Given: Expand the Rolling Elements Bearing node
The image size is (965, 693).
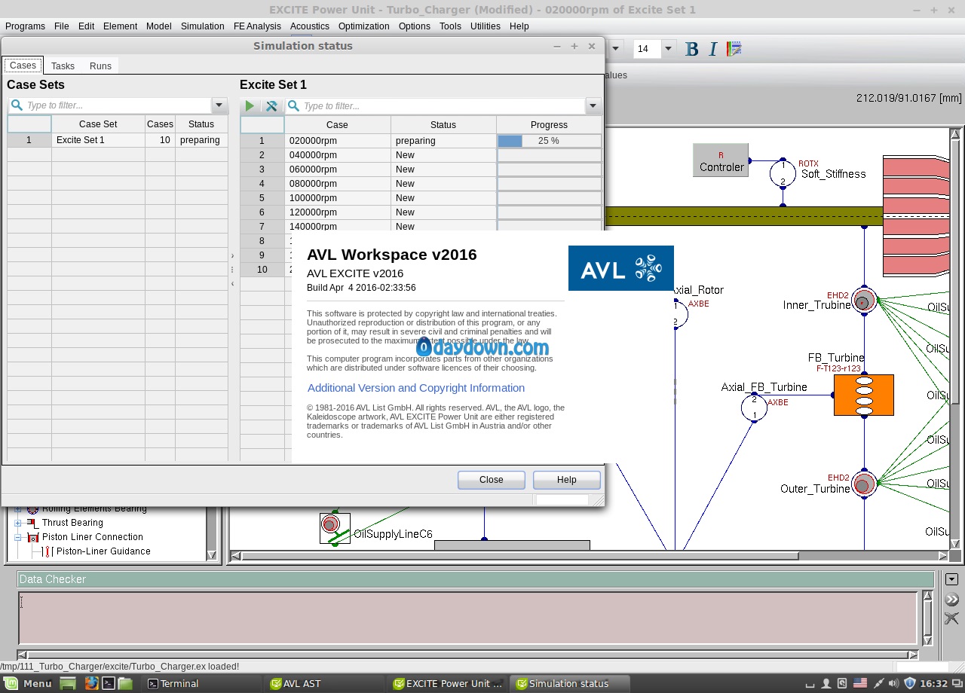Looking at the screenshot, I should (18, 509).
